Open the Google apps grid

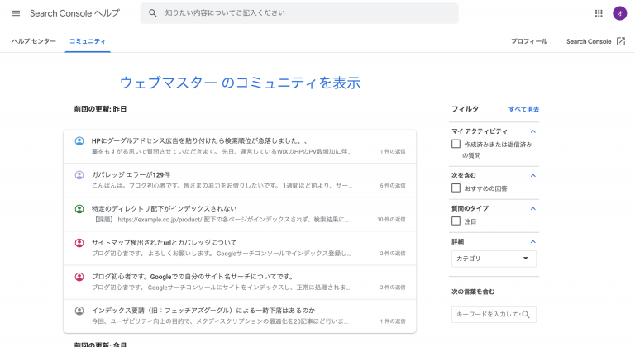(x=599, y=13)
